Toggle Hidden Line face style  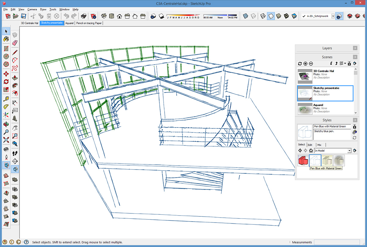[x=270, y=16]
